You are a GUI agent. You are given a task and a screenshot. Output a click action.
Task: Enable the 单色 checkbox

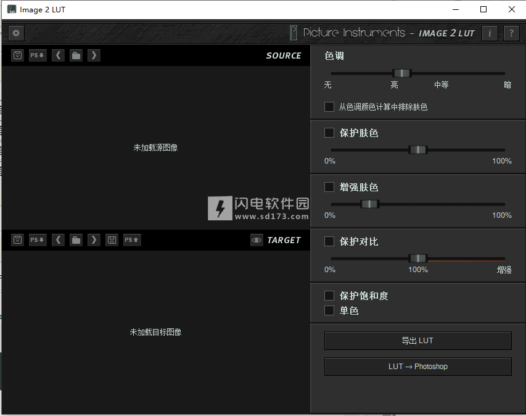[x=329, y=310]
